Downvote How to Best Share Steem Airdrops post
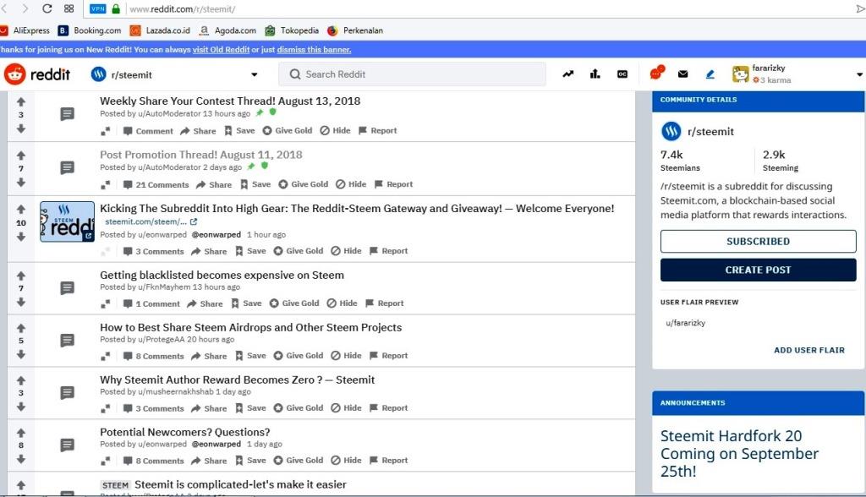The width and height of the screenshot is (866, 497). click(x=21, y=354)
